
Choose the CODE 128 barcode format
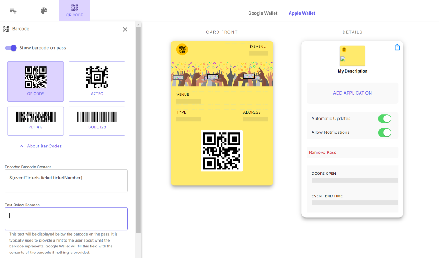(97, 121)
